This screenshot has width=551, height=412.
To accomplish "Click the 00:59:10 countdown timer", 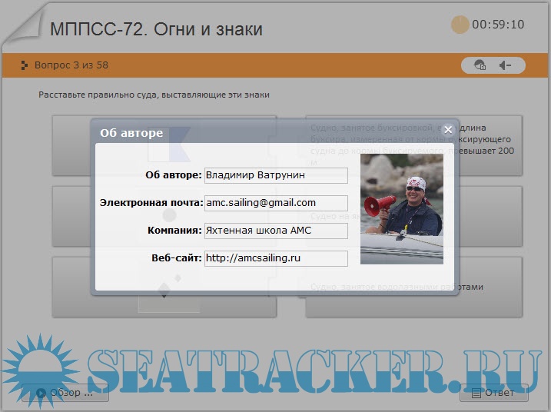I will [498, 25].
